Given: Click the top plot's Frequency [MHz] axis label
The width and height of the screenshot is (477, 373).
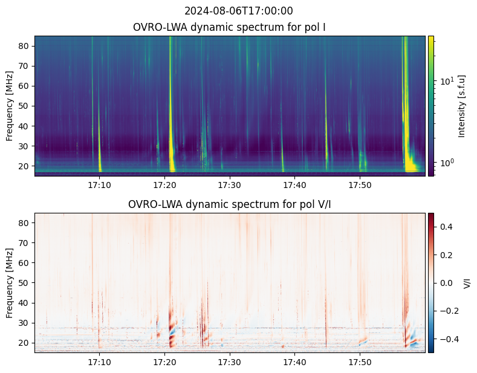Looking at the screenshot, I should coord(10,106).
